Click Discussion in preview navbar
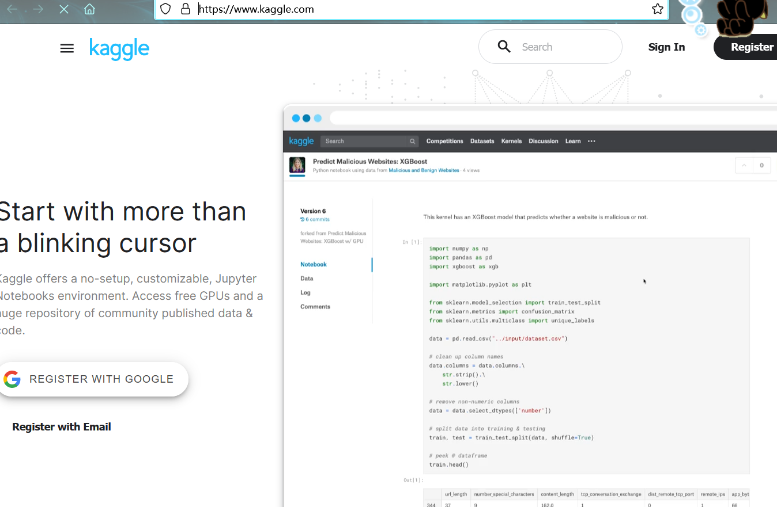Viewport: 777px width, 507px height. pyautogui.click(x=544, y=141)
